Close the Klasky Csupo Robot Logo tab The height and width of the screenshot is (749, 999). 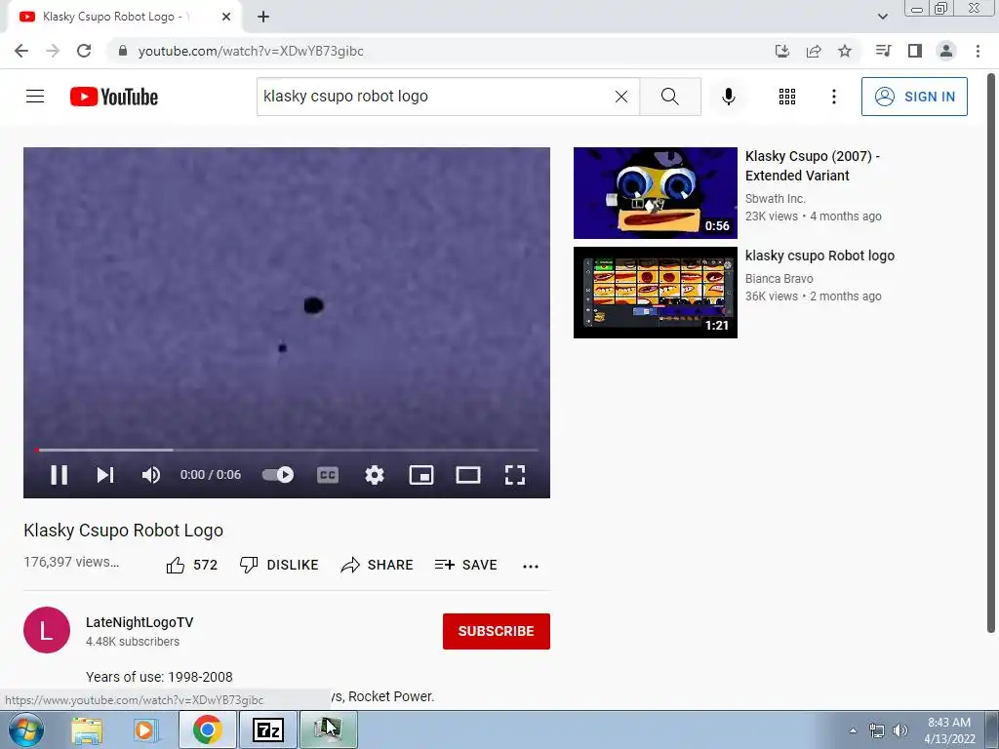[x=226, y=18]
